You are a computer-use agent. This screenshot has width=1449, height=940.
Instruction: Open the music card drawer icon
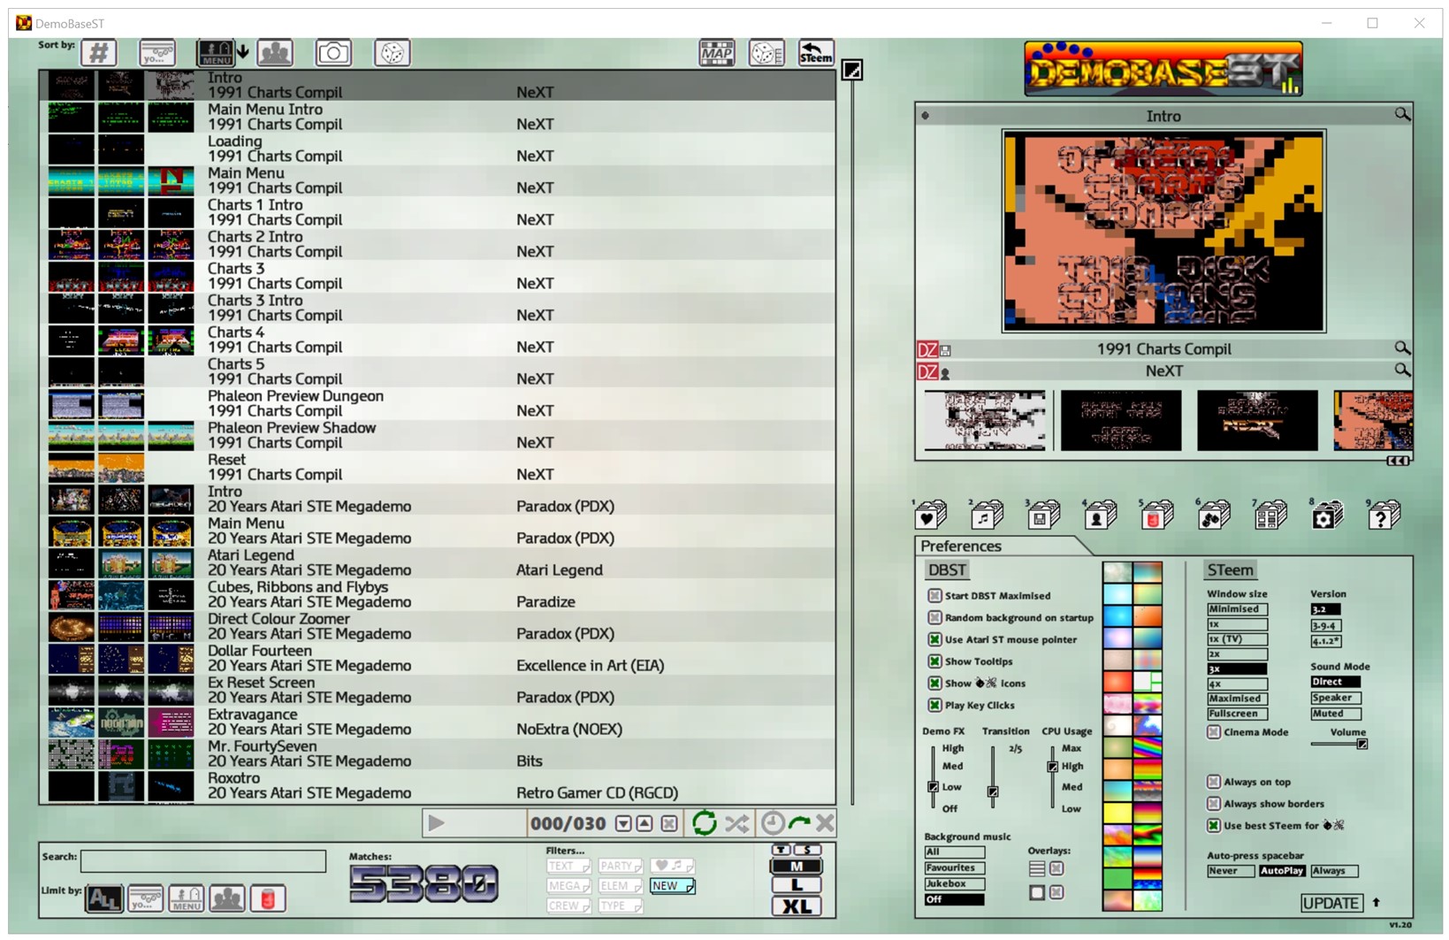[985, 515]
